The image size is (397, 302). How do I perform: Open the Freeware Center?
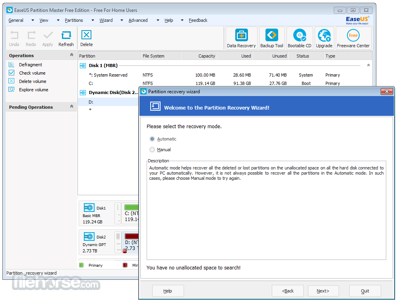click(x=353, y=38)
